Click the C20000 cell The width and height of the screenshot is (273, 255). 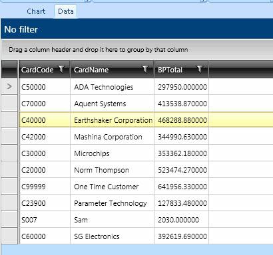tap(45, 170)
